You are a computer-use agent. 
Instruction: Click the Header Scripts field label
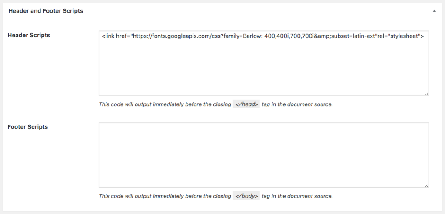29,35
